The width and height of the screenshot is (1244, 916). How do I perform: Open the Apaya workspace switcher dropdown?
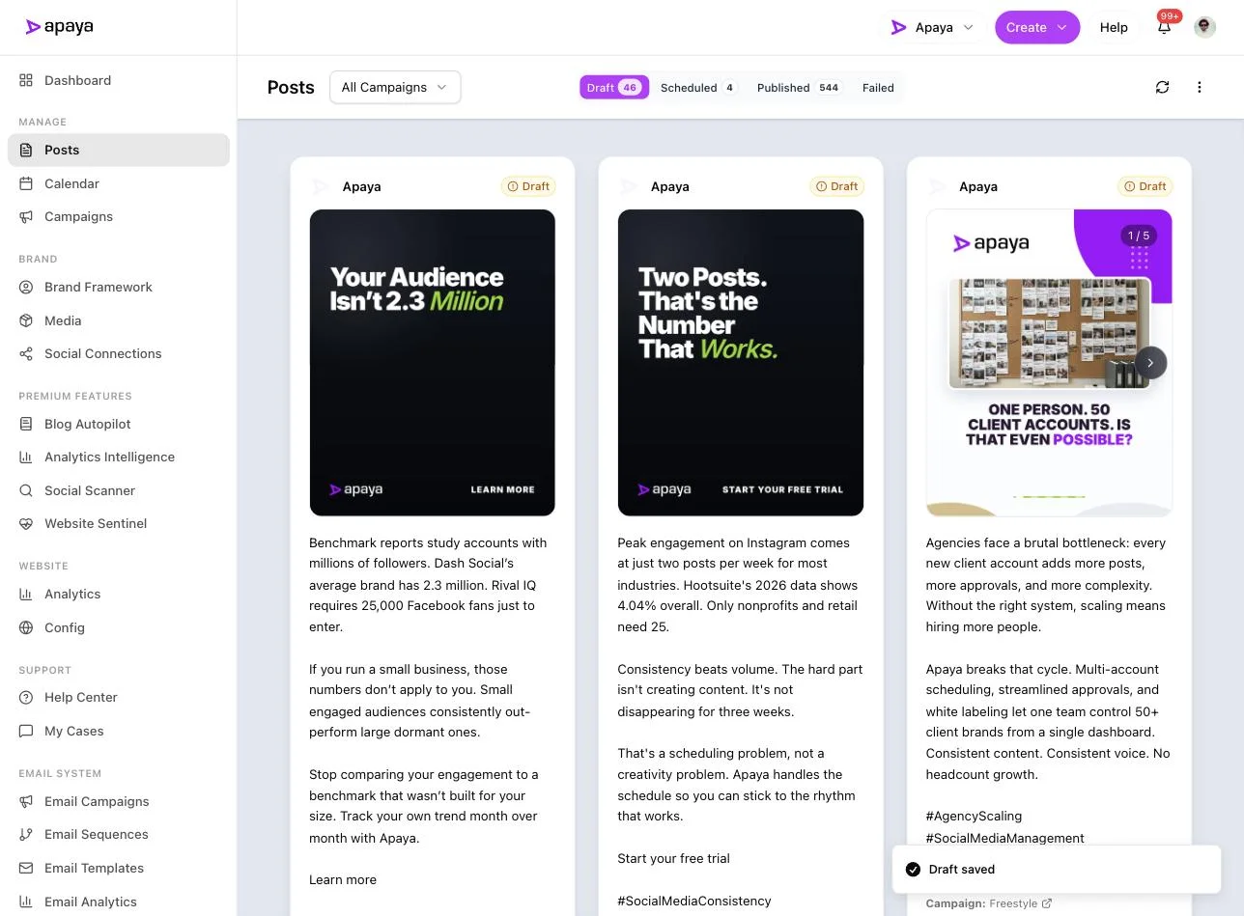pyautogui.click(x=932, y=27)
